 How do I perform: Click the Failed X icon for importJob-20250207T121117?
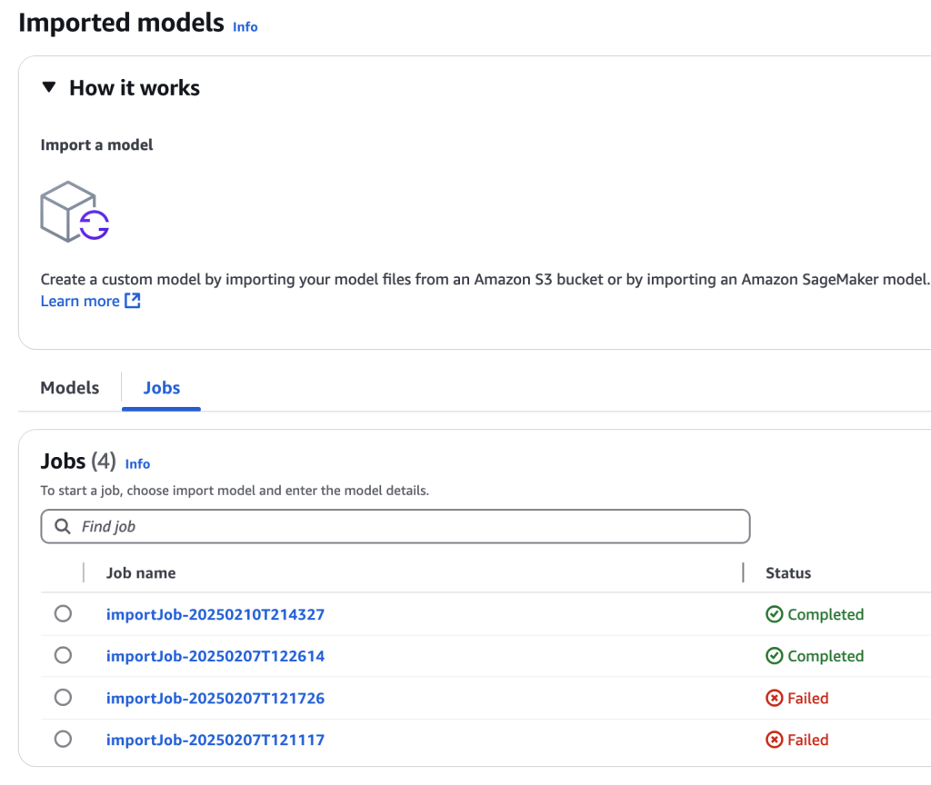tap(774, 740)
